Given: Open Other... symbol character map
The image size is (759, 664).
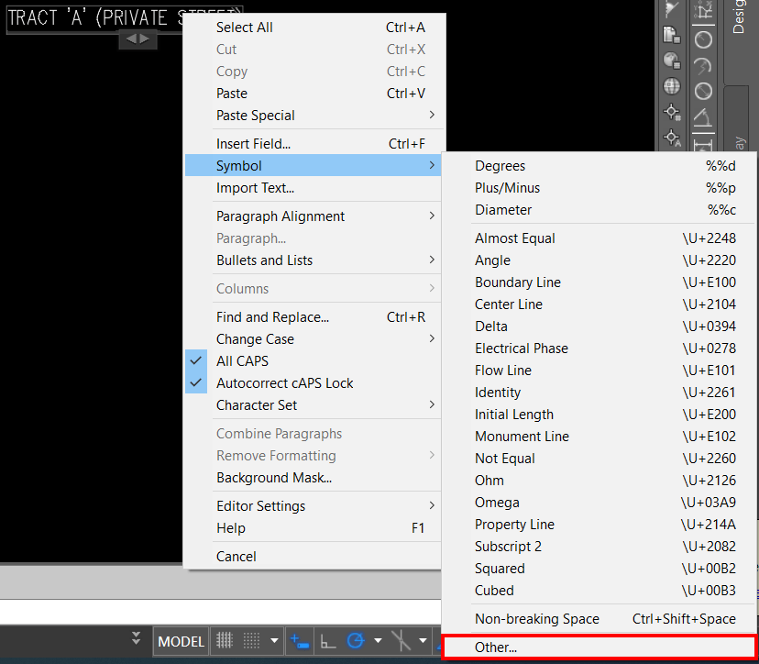Looking at the screenshot, I should pos(599,647).
